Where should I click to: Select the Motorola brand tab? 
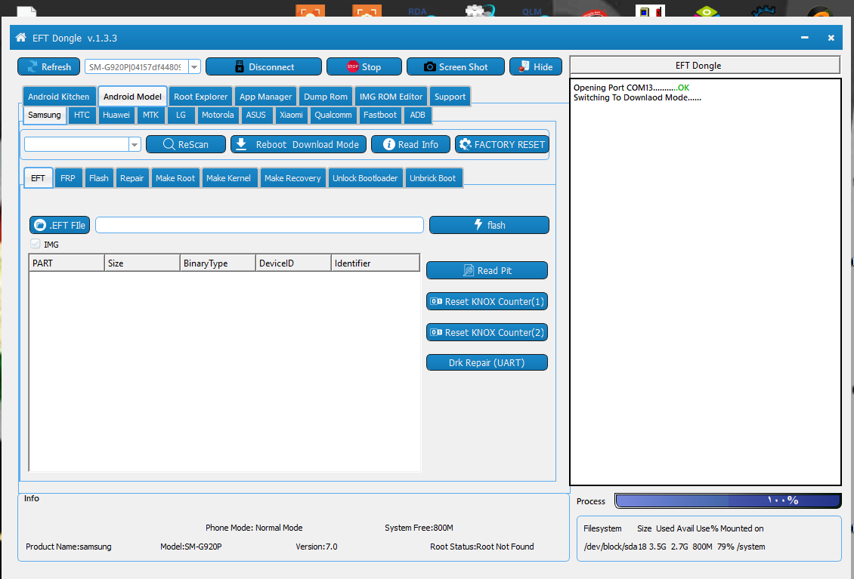tap(218, 115)
